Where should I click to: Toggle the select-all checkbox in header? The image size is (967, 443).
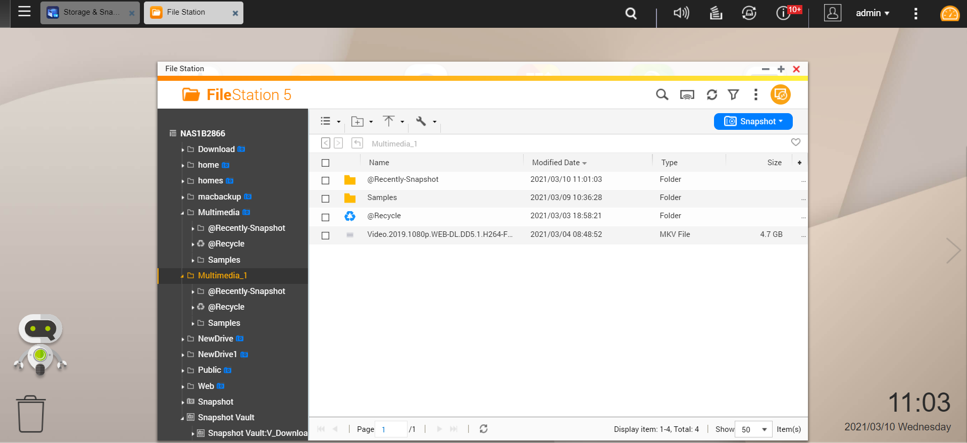[x=326, y=163]
